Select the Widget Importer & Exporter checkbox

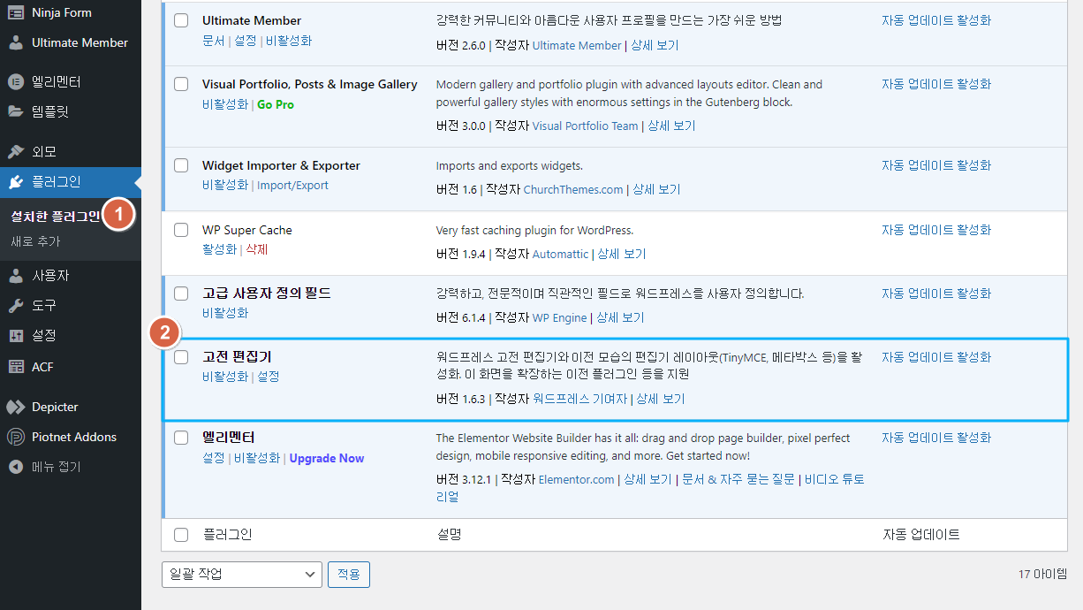(x=181, y=165)
